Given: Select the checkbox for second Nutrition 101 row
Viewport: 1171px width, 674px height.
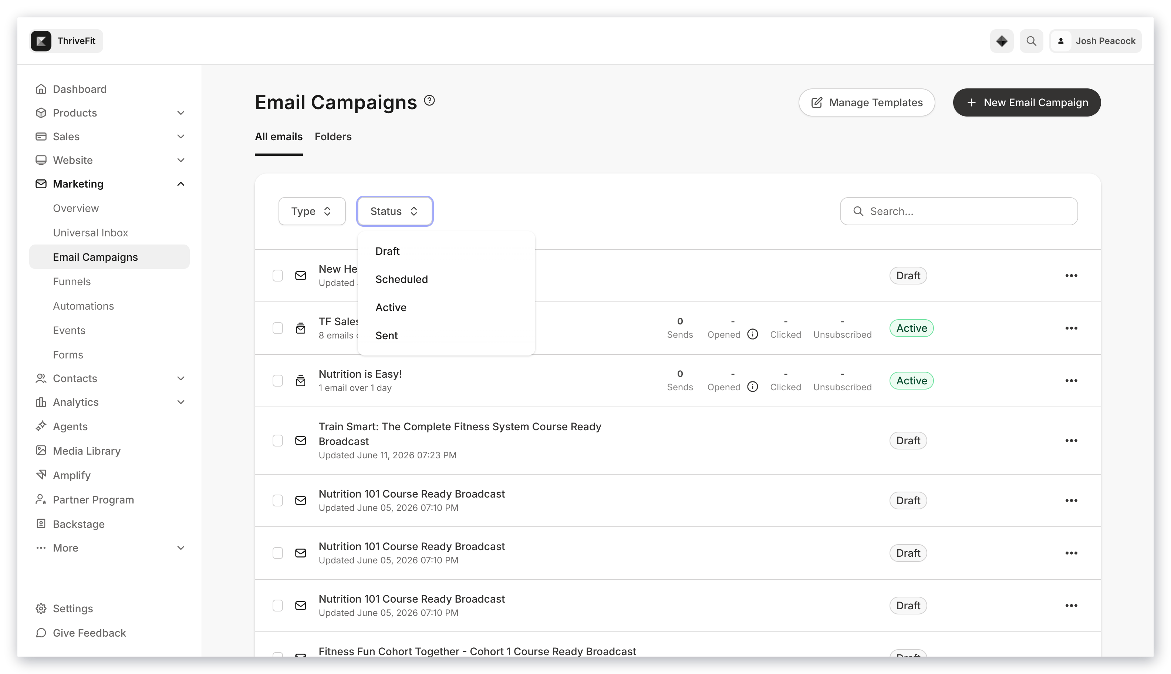Looking at the screenshot, I should pyautogui.click(x=278, y=553).
